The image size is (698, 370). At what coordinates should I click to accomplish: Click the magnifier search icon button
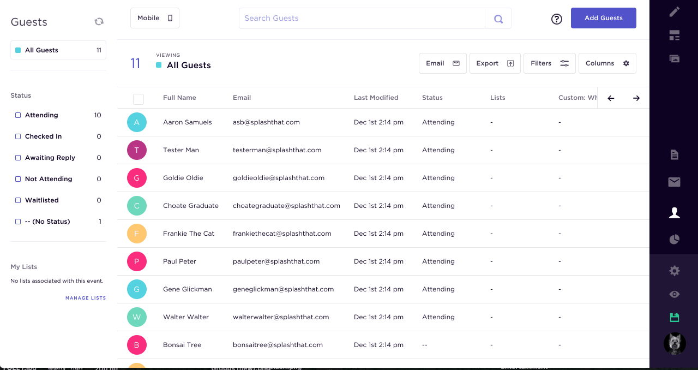tap(498, 19)
